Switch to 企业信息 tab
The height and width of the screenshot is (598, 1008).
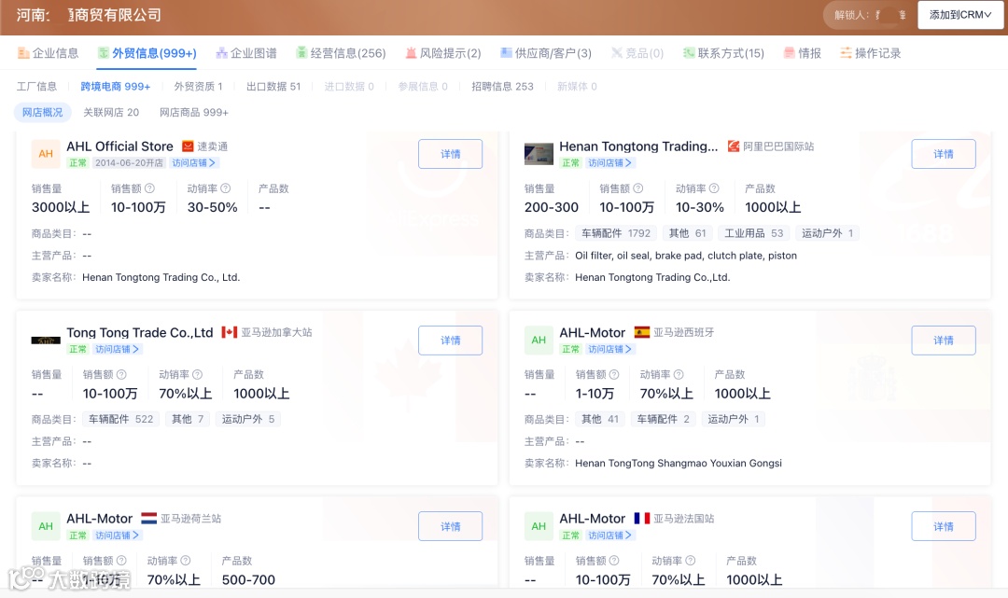click(x=48, y=53)
